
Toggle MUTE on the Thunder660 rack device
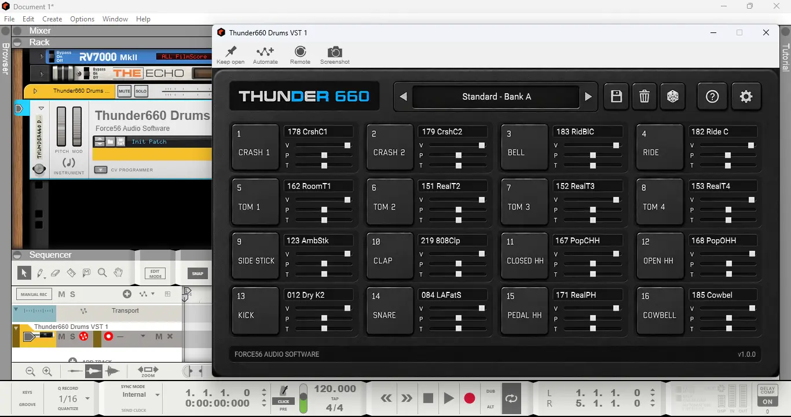click(x=124, y=91)
